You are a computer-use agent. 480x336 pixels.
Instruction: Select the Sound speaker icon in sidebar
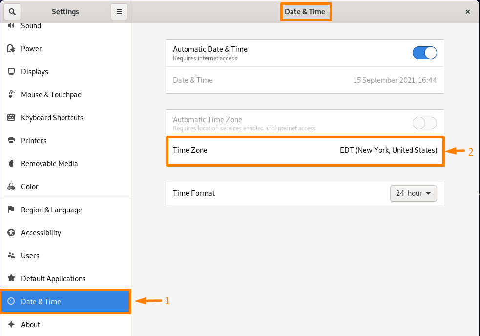11,25
